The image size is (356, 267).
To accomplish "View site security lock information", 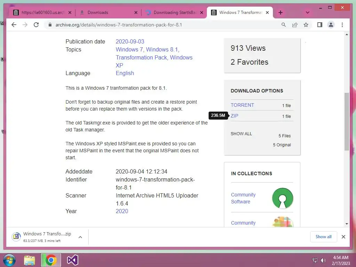I will point(50,25).
